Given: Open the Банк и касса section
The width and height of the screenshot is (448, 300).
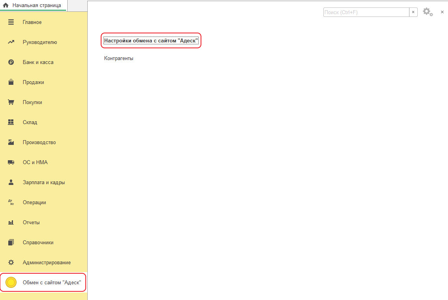Looking at the screenshot, I should [x=38, y=62].
